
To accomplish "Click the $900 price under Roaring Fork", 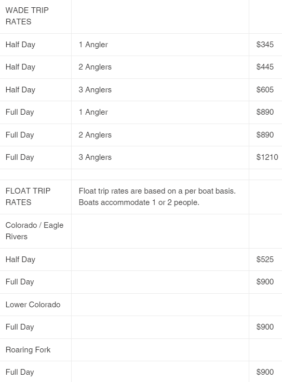I will (265, 372).
